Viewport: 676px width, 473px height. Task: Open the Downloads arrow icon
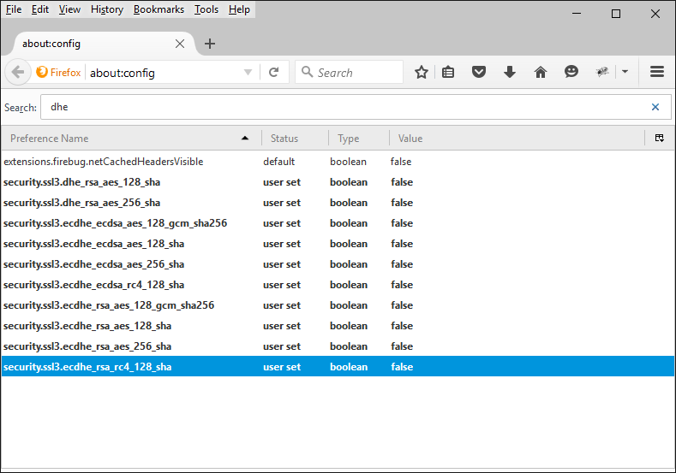(510, 73)
